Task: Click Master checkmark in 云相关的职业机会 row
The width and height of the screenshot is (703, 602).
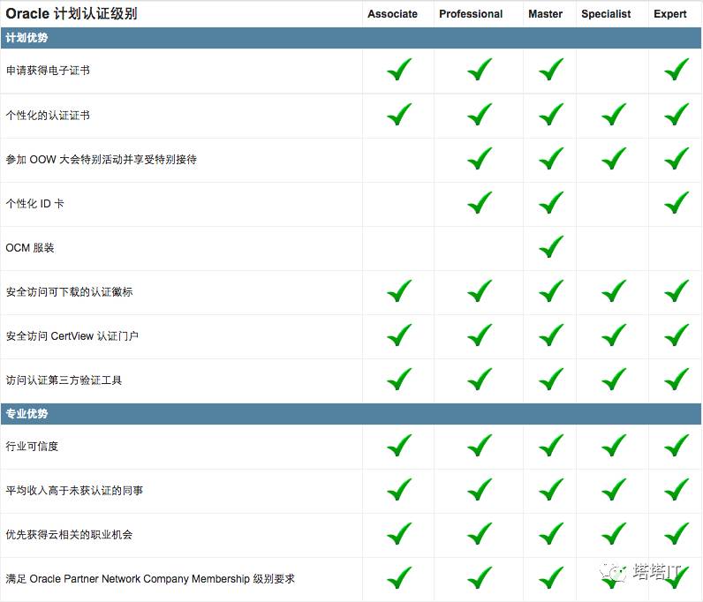Action: [551, 534]
